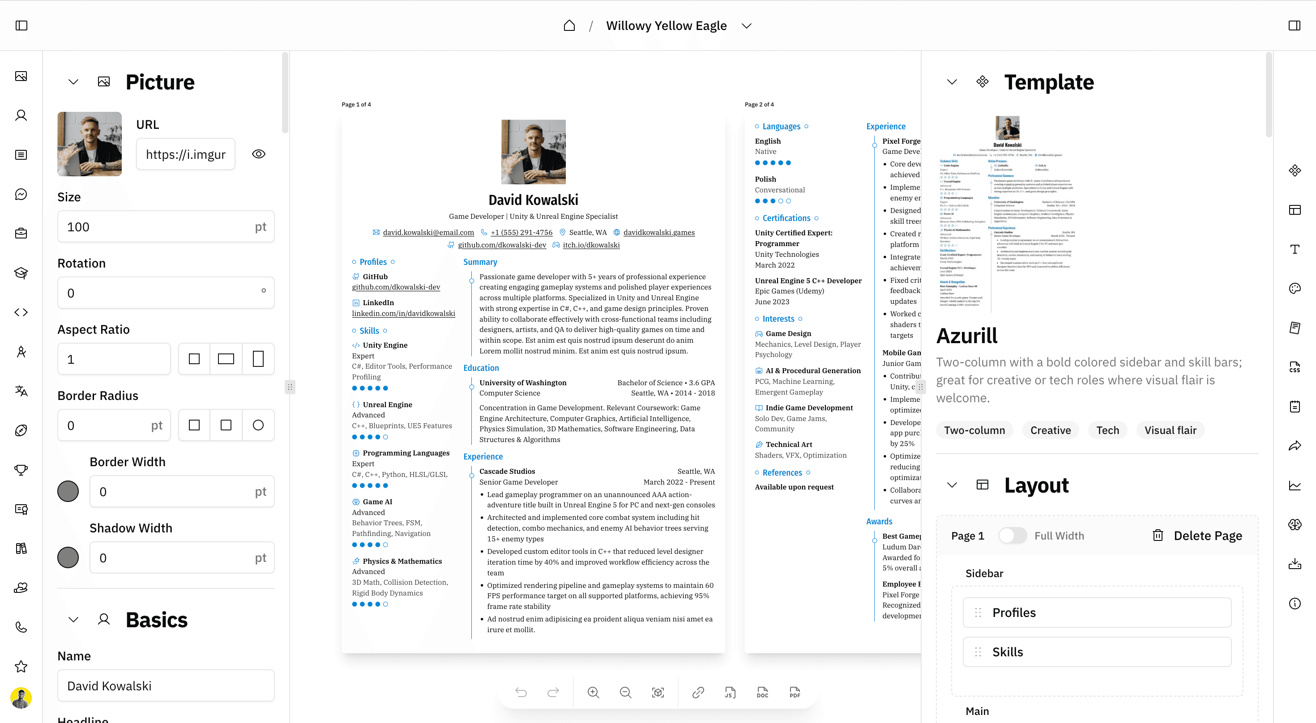The image size is (1316, 723).
Task: Open Custom CSS settings in right rail
Action: point(1295,367)
